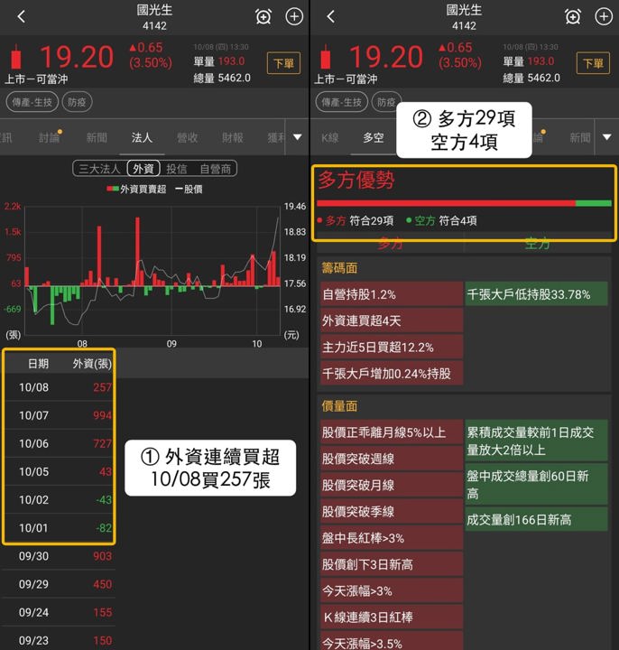Tap 盤中成交總量創60日新高 item
The width and height of the screenshot is (619, 650).
tap(537, 485)
